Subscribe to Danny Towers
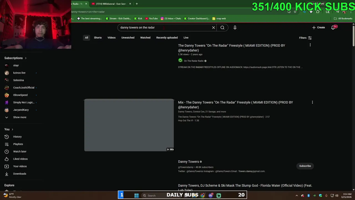 tap(305, 166)
